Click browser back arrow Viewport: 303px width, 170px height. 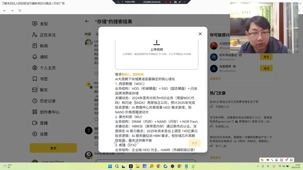click(4, 10)
